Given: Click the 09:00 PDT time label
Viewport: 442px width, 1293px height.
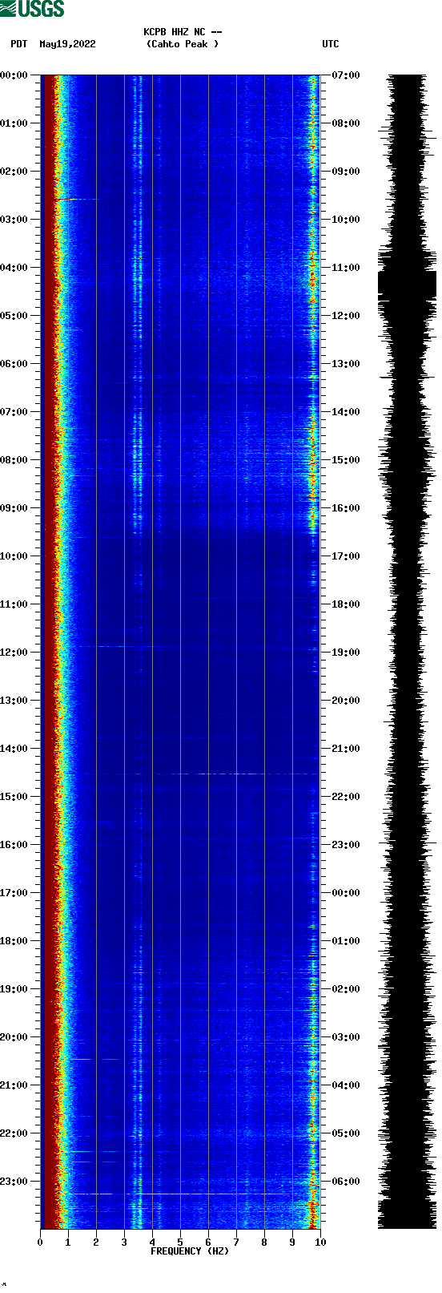Looking at the screenshot, I should click(14, 508).
